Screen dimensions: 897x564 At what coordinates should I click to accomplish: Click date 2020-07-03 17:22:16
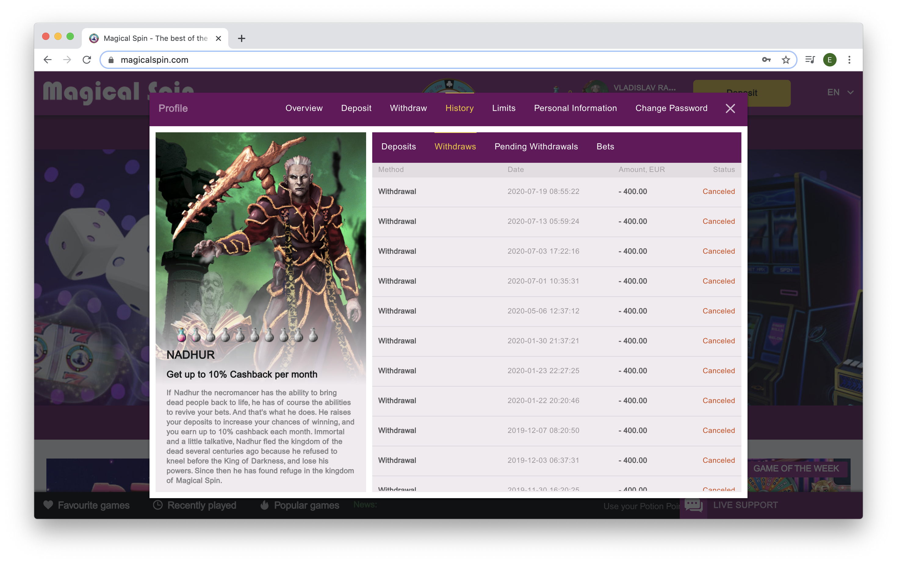[x=543, y=251]
